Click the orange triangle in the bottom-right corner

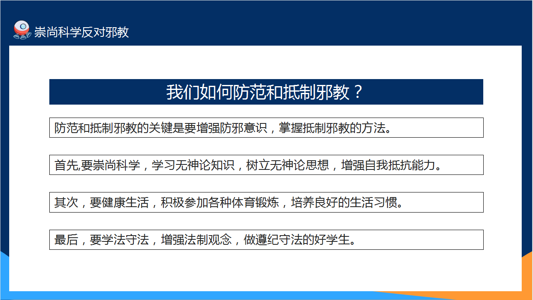coord(527,276)
